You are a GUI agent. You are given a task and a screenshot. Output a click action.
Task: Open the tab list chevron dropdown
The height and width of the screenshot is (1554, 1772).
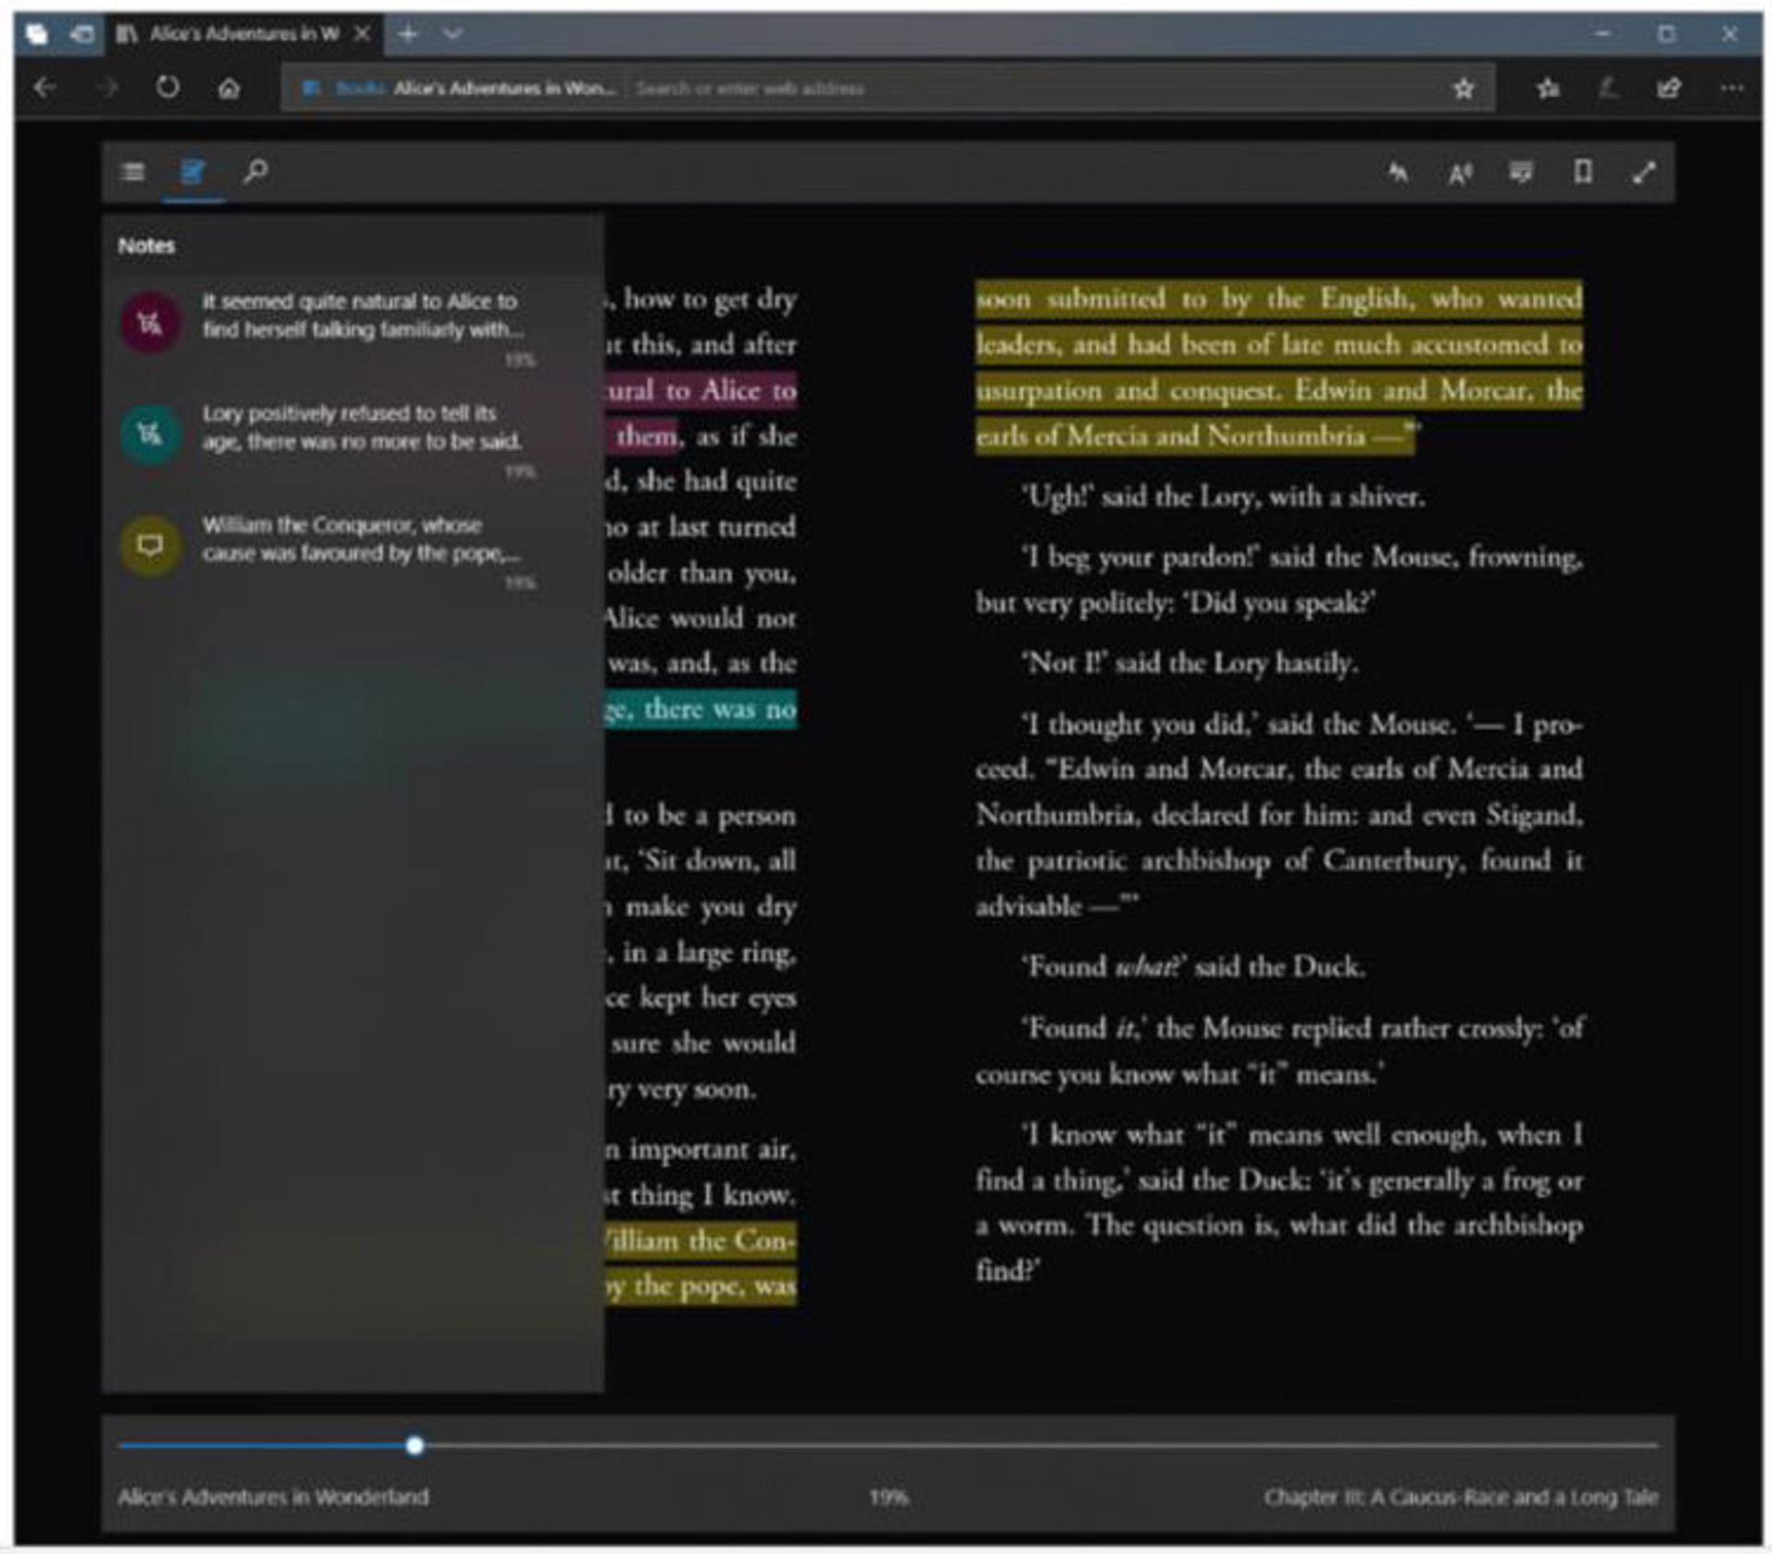(449, 33)
